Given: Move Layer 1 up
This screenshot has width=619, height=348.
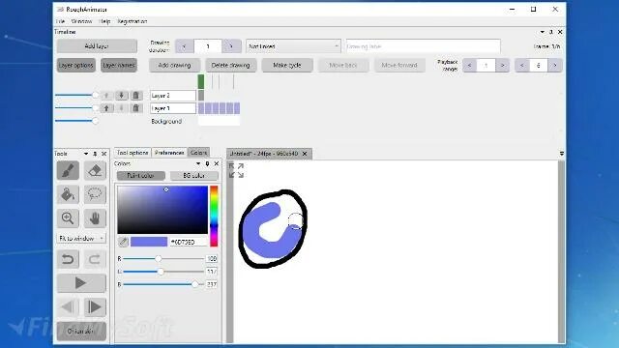Looking at the screenshot, I should 106,108.
